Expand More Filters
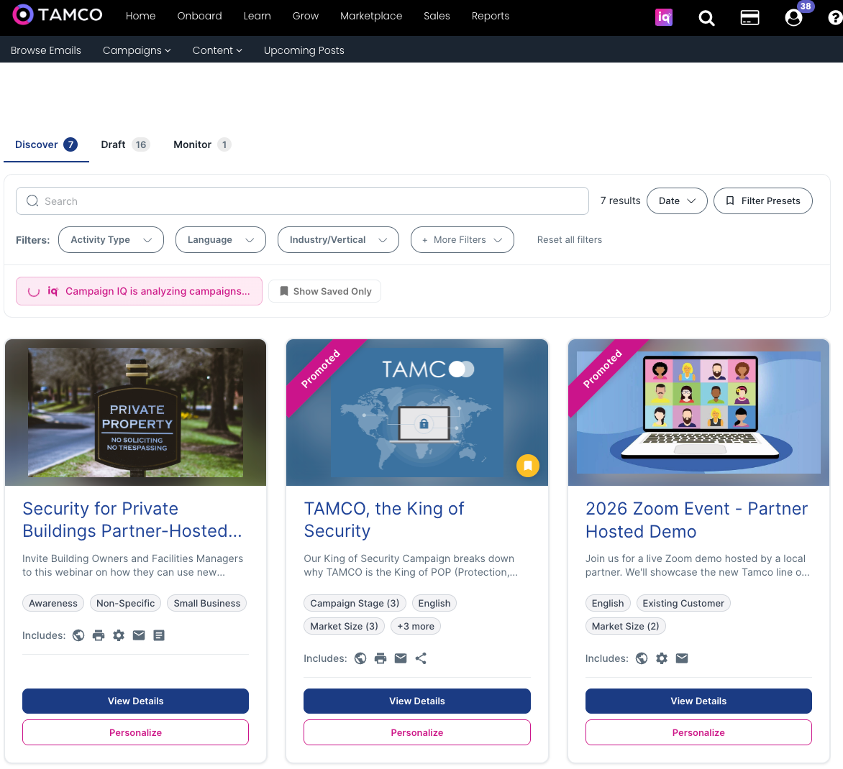The height and width of the screenshot is (769, 843). pyautogui.click(x=462, y=239)
